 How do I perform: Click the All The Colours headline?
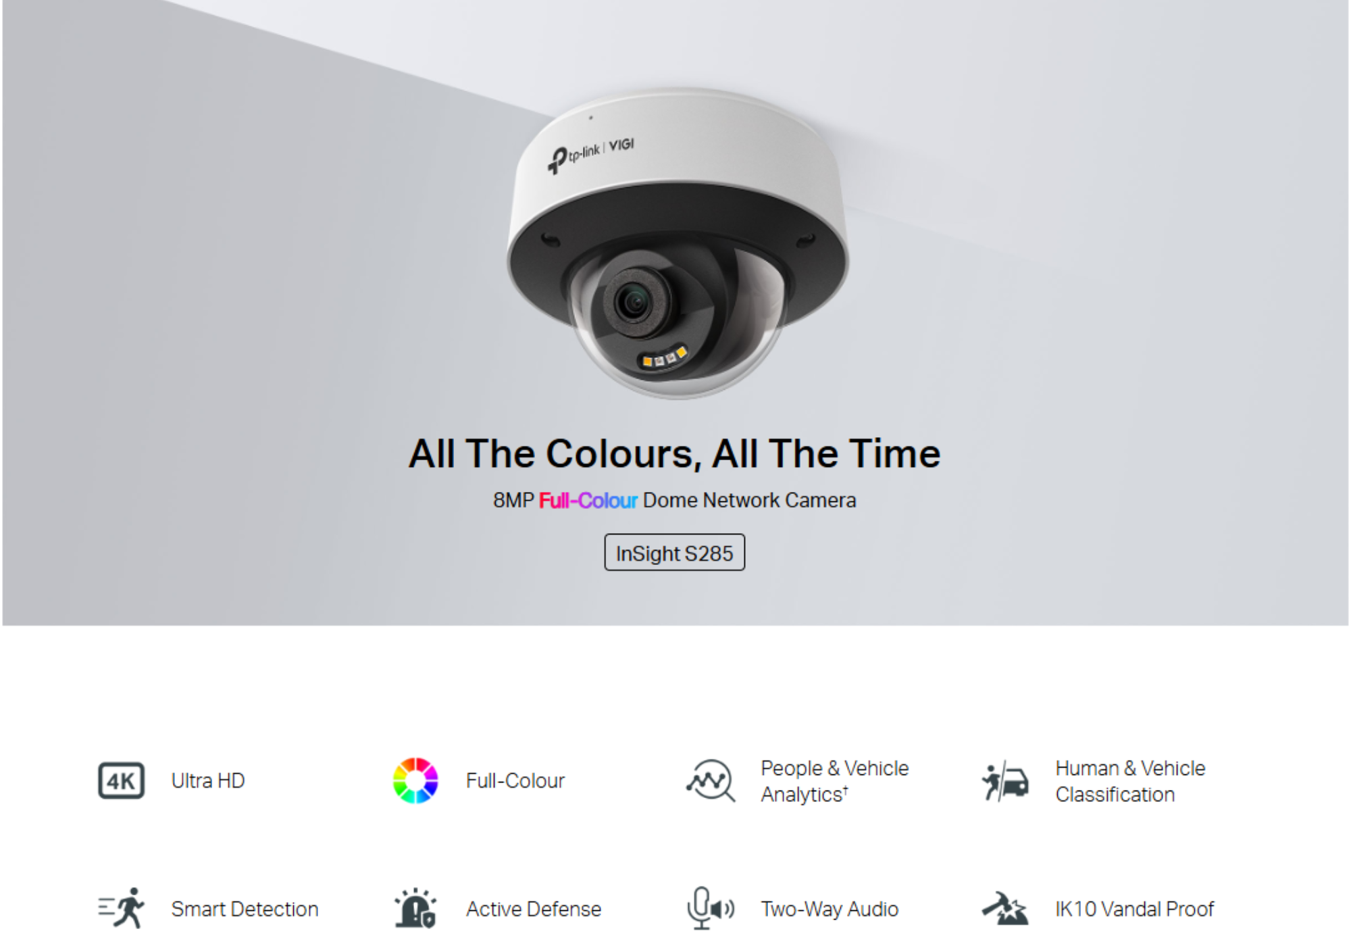tap(674, 453)
